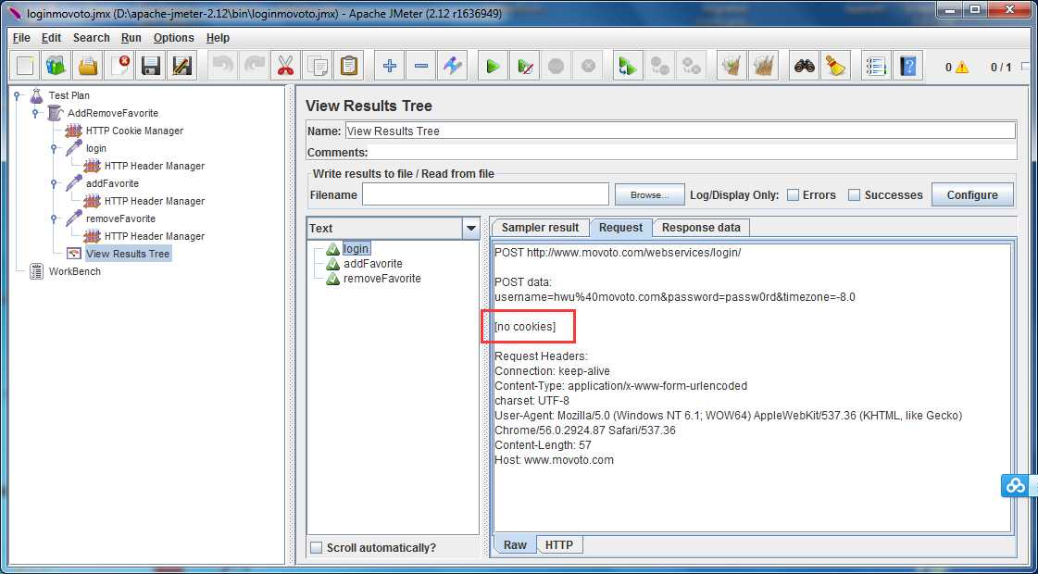The width and height of the screenshot is (1038, 574).
Task: Click the Browse... button
Action: (649, 195)
